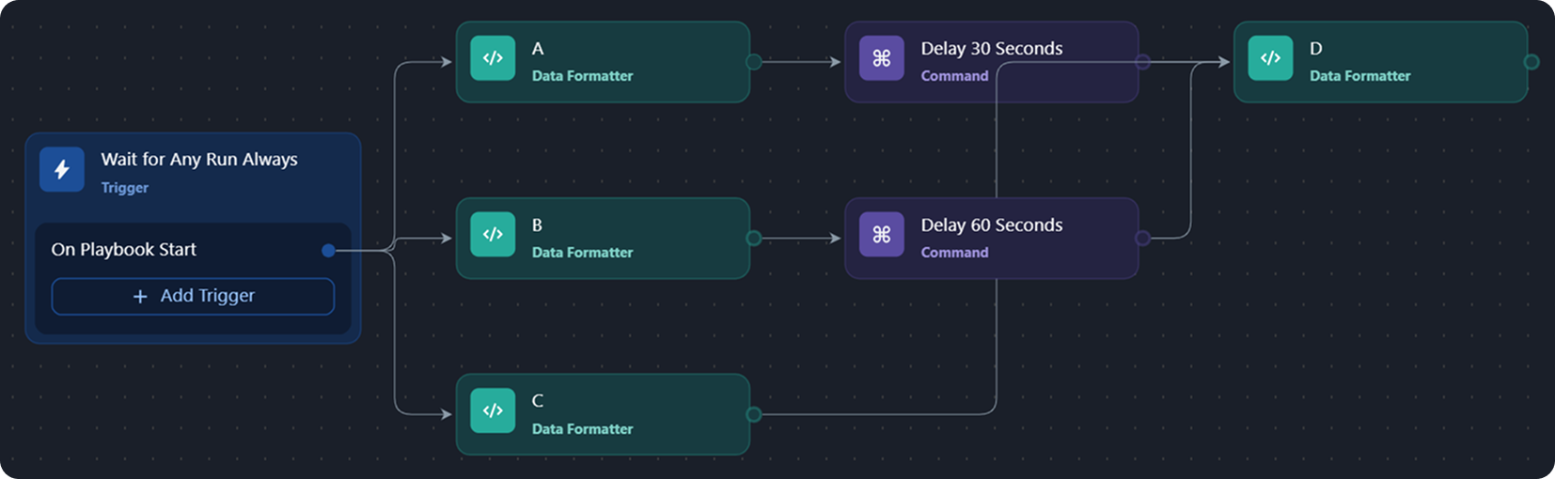Screen dimensions: 1555x479
Task: Select the D Data Formatter label
Action: pos(1359,76)
